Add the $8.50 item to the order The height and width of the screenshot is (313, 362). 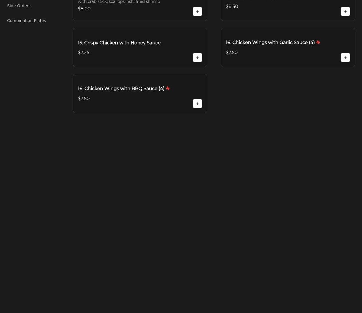[x=345, y=11]
